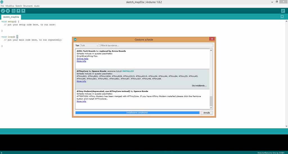Create a new sketch with the New icon
The height and width of the screenshot is (154, 288).
(x=13, y=11)
